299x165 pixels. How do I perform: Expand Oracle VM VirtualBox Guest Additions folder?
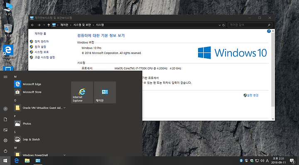point(40,108)
